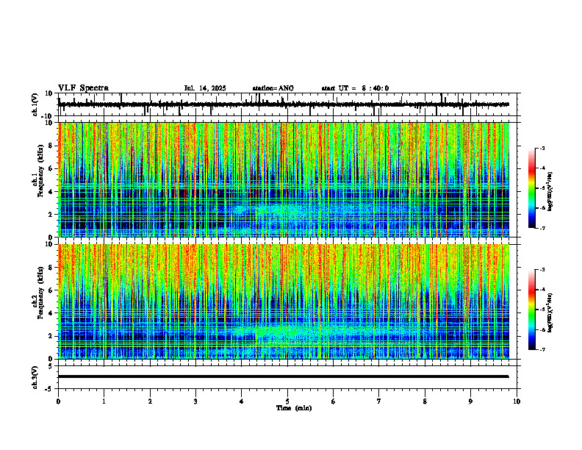Click the ch.1 color scale bar
Image resolution: width=582 pixels, height=450 pixels.
click(x=532, y=188)
